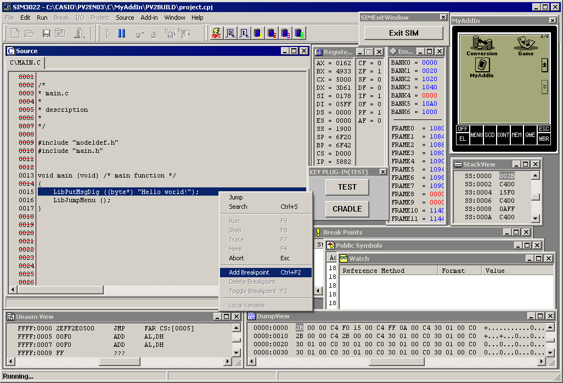Click emulator screen scroll up arrow
The width and height of the screenshot is (563, 383).
(x=544, y=65)
